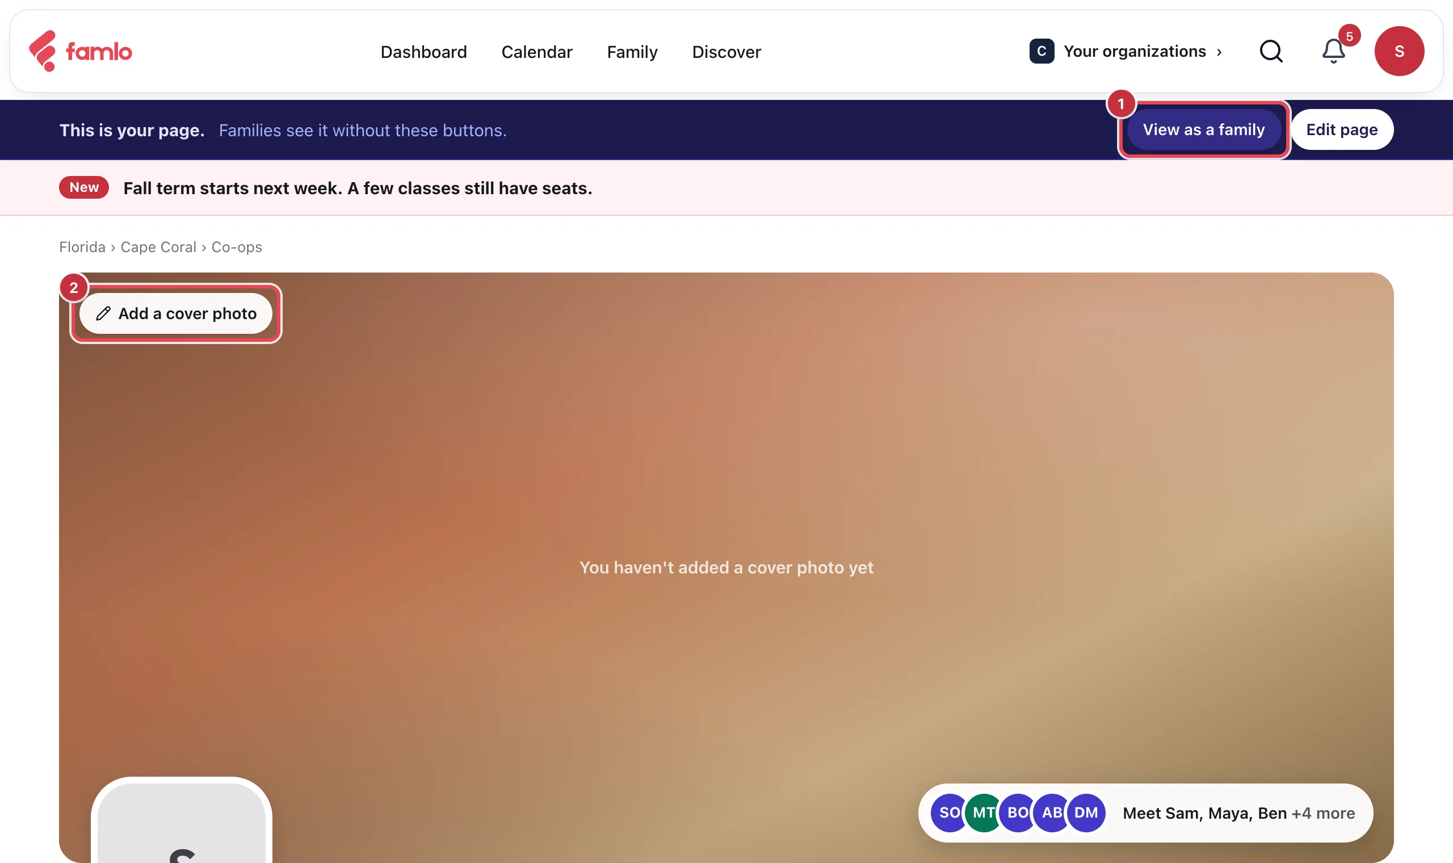Screen dimensions: 1453x863
Task: Click View as a family button
Action: tap(1204, 129)
